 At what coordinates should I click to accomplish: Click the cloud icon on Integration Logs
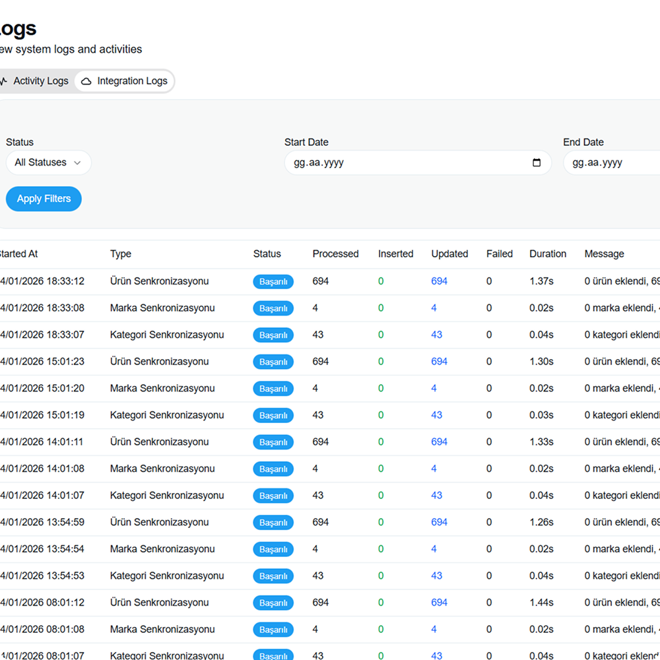pos(86,81)
